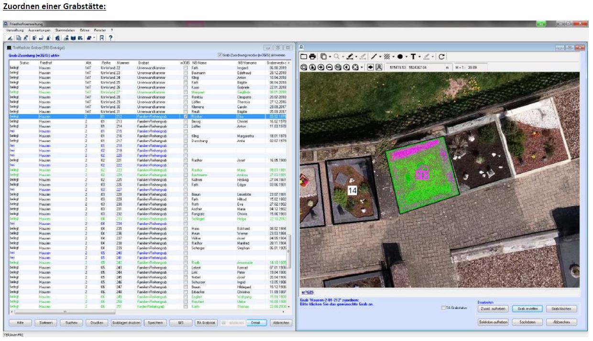Image resolution: width=593 pixels, height=341 pixels.
Task: Open the Auswertungen menu
Action: pyautogui.click(x=39, y=30)
